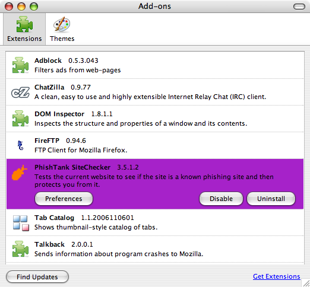The image size is (310, 287).
Task: Click the Find Updates button
Action: (x=37, y=277)
